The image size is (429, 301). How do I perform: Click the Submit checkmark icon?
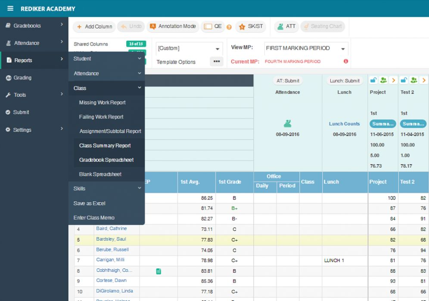(8, 112)
